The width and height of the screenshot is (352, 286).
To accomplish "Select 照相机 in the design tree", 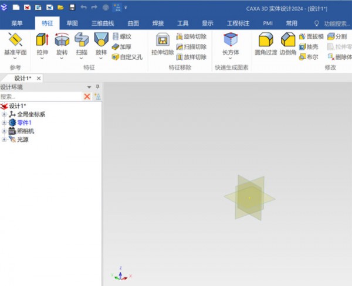I will click(26, 131).
